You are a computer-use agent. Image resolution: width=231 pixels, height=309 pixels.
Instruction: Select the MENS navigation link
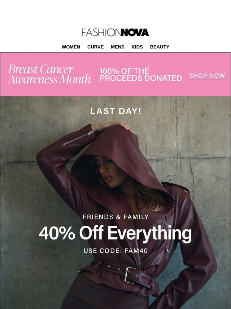117,47
